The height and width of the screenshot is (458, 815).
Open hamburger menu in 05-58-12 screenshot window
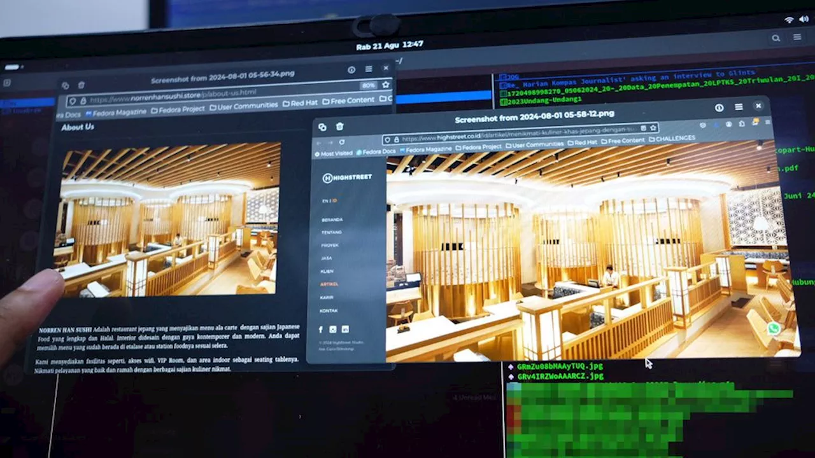click(x=739, y=107)
